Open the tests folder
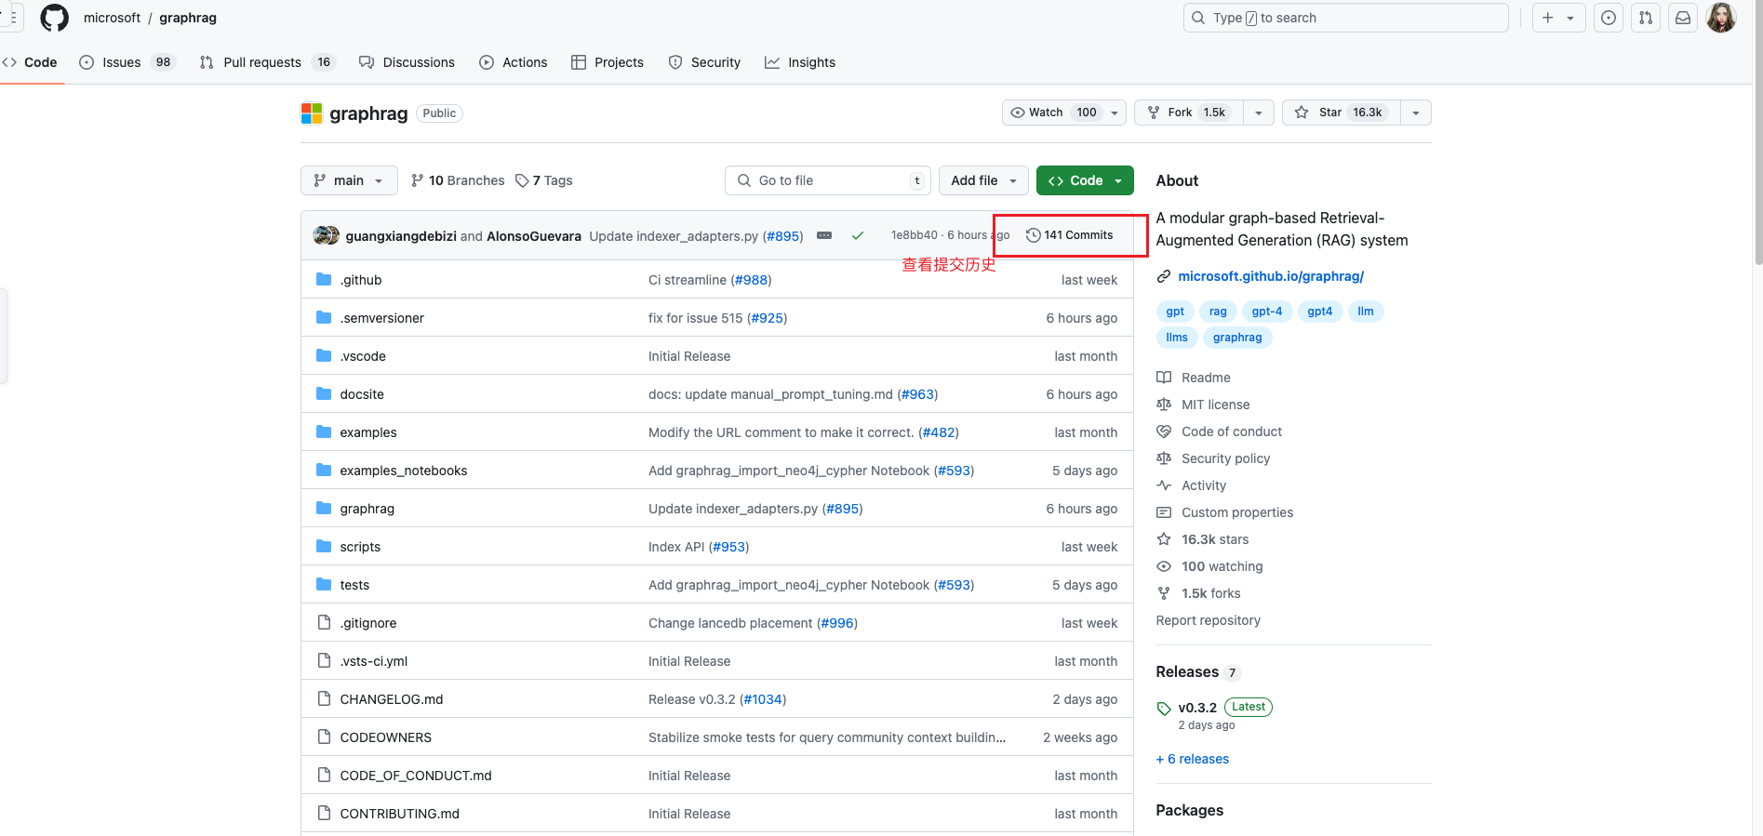Screen dimensions: 1763x836 [354, 585]
